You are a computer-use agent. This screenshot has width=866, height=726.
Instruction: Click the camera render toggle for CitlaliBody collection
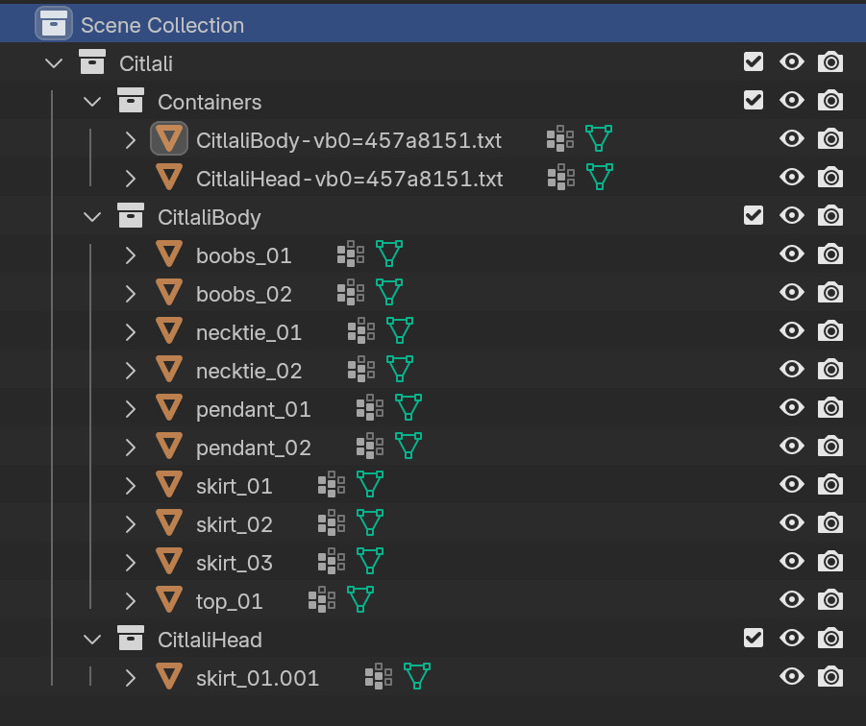(x=829, y=215)
